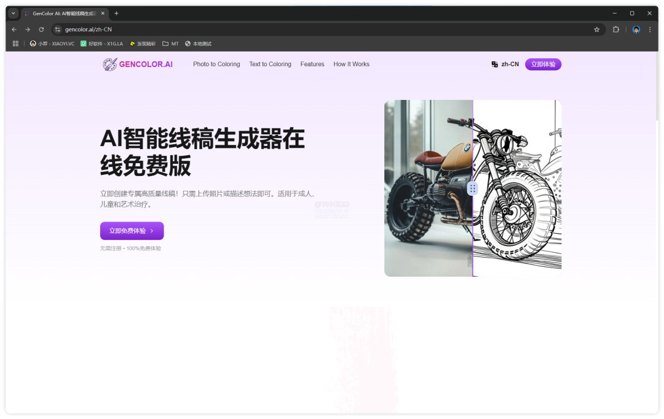Open the Text to Coloring nav item
664x419 pixels.
270,64
